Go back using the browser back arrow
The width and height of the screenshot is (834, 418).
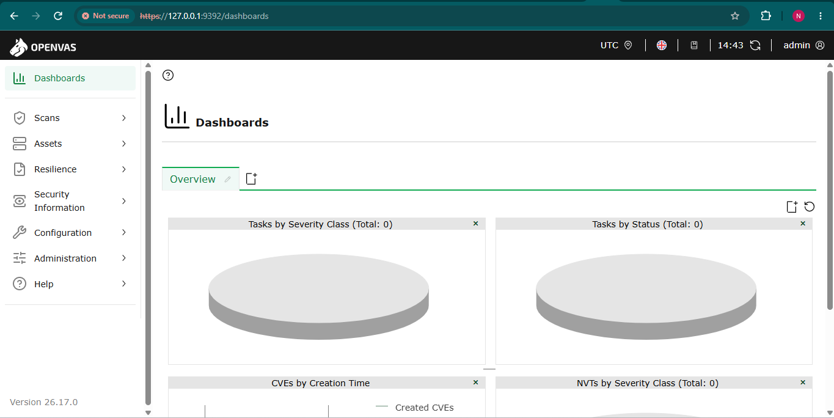pos(14,16)
